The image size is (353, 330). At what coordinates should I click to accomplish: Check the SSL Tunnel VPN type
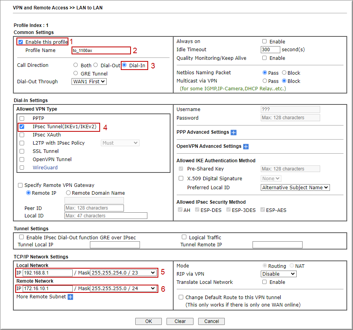pyautogui.click(x=22, y=151)
